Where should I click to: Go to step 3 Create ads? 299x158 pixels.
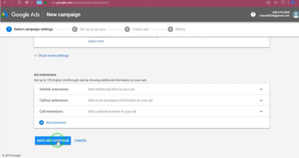tap(137, 29)
